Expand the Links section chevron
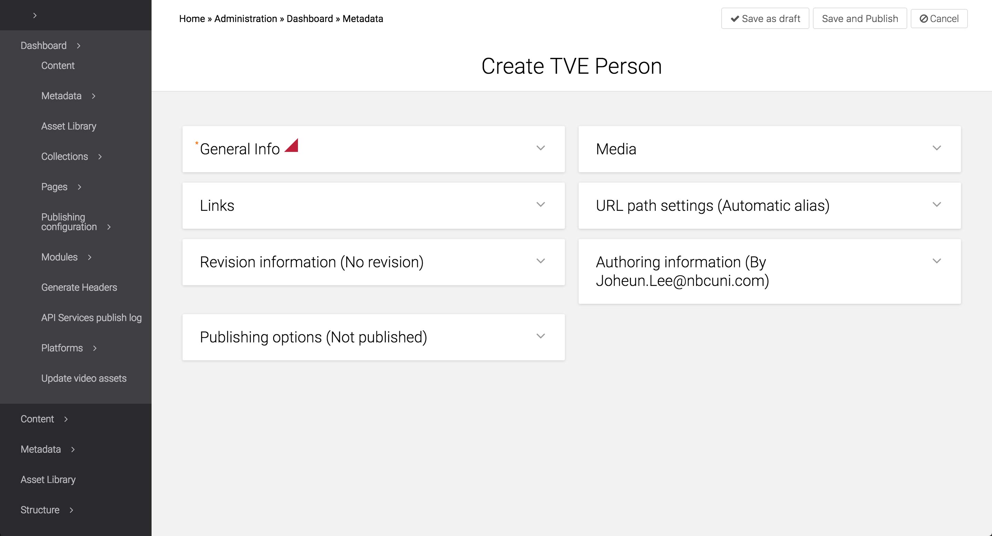 [540, 205]
